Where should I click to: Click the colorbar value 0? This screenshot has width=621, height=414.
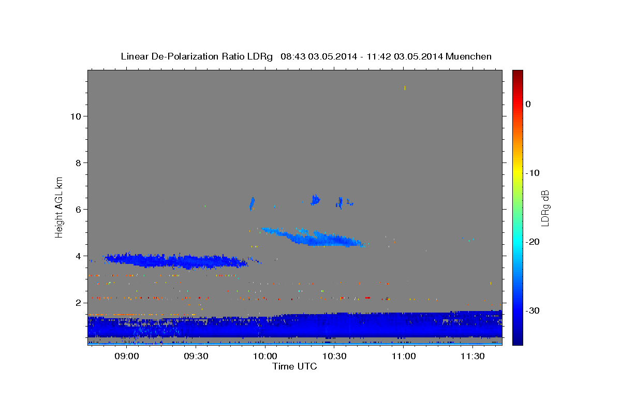click(x=528, y=104)
